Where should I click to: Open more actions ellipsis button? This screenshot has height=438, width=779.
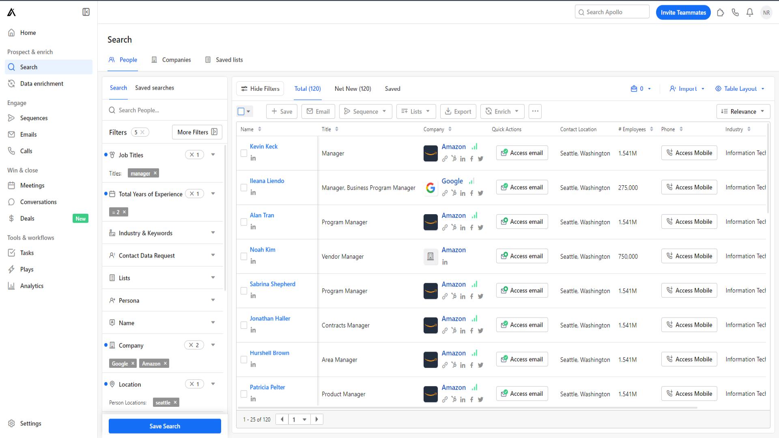coord(535,112)
